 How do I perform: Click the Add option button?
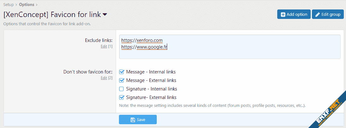tap(294, 15)
